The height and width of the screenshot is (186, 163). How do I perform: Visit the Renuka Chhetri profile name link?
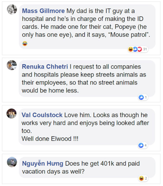(45, 67)
